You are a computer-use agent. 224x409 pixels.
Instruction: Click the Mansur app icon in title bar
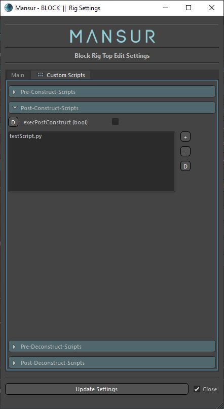(9, 8)
